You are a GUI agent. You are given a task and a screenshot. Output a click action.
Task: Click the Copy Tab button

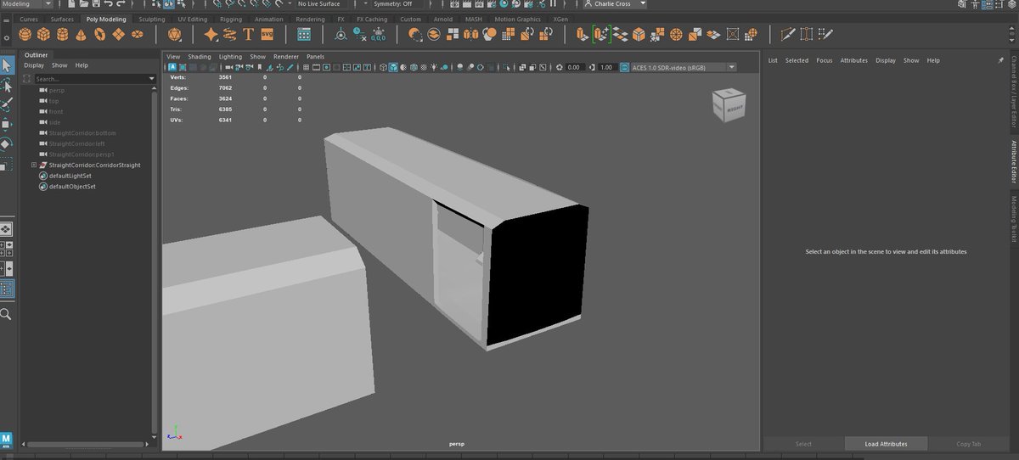tap(969, 444)
